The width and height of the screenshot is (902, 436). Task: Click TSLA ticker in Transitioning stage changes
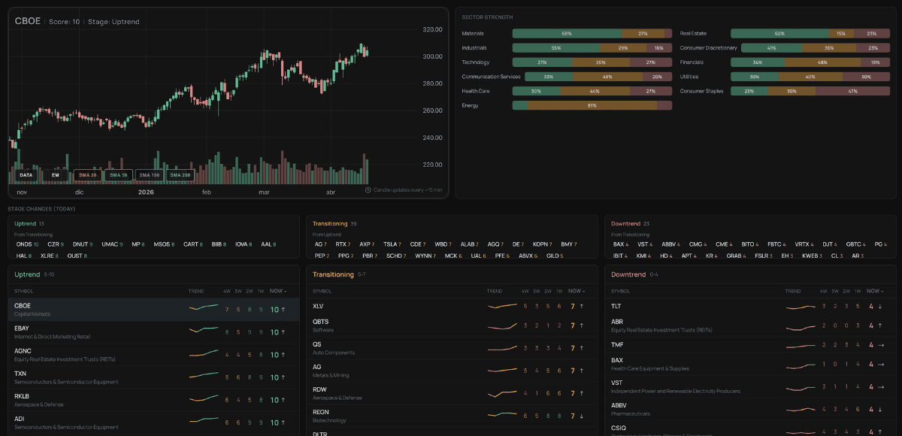coord(392,244)
